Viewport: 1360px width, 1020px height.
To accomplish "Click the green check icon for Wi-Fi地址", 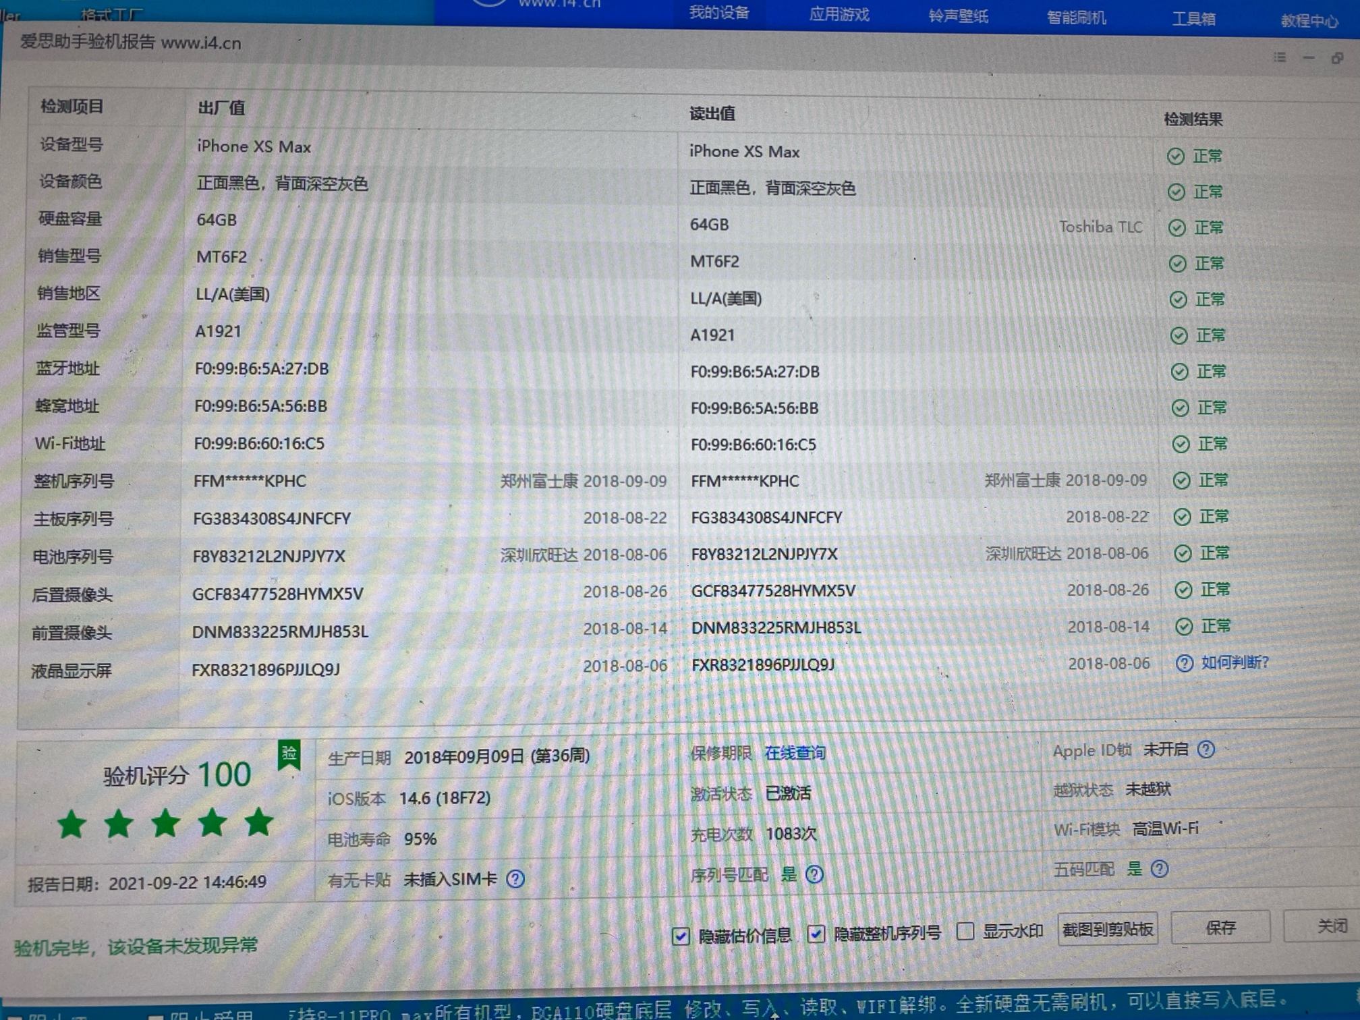I will click(x=1181, y=444).
